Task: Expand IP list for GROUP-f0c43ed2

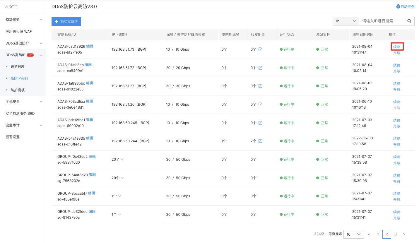Action: point(122,160)
